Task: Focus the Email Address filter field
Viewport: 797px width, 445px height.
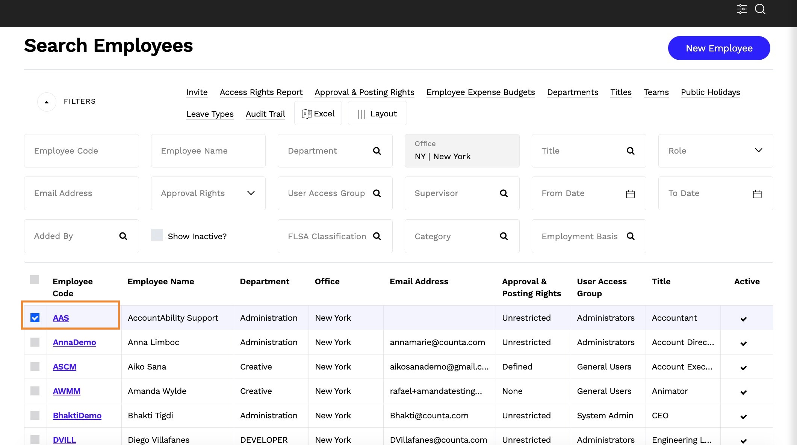Action: tap(81, 193)
